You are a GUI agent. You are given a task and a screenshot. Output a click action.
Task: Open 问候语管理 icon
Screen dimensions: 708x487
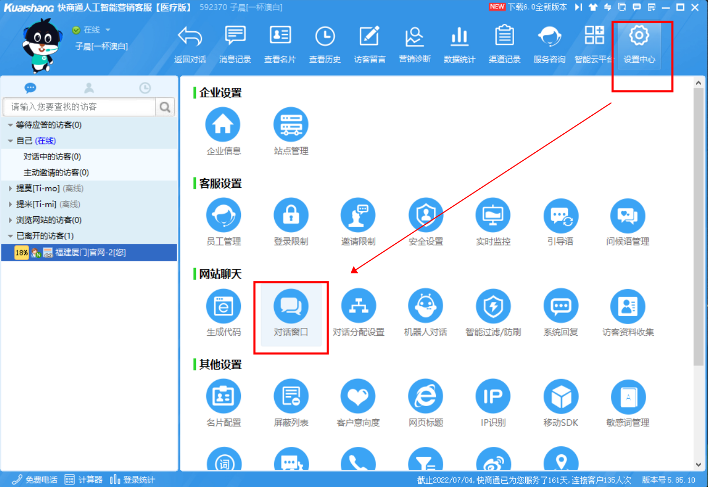pyautogui.click(x=628, y=215)
